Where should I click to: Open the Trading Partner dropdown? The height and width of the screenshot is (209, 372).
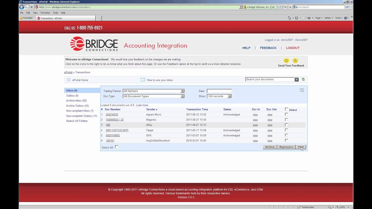(153, 91)
